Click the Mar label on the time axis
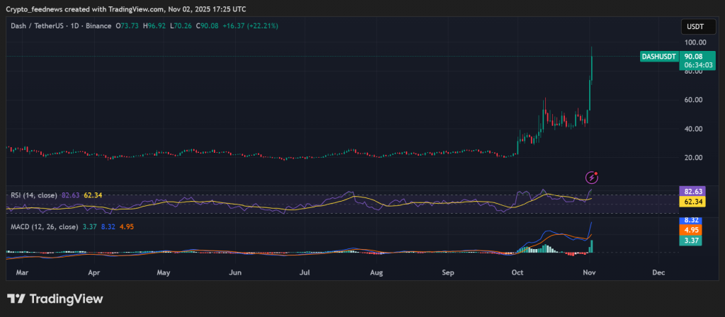Screen dimensions: 725x317 click(x=22, y=273)
